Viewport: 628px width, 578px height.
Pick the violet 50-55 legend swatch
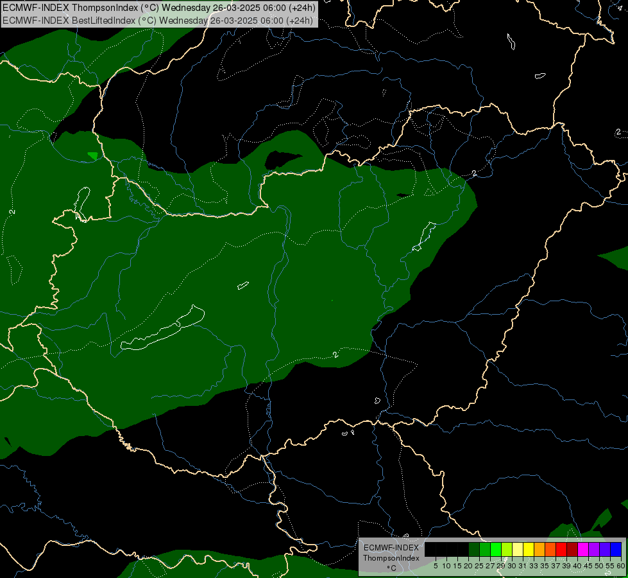click(x=605, y=549)
